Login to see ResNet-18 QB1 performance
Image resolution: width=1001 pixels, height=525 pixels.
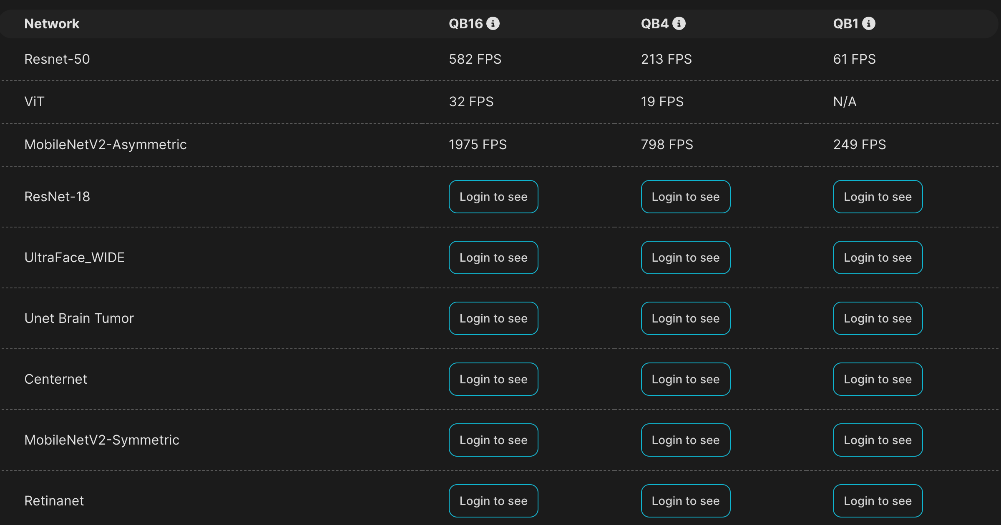click(878, 196)
